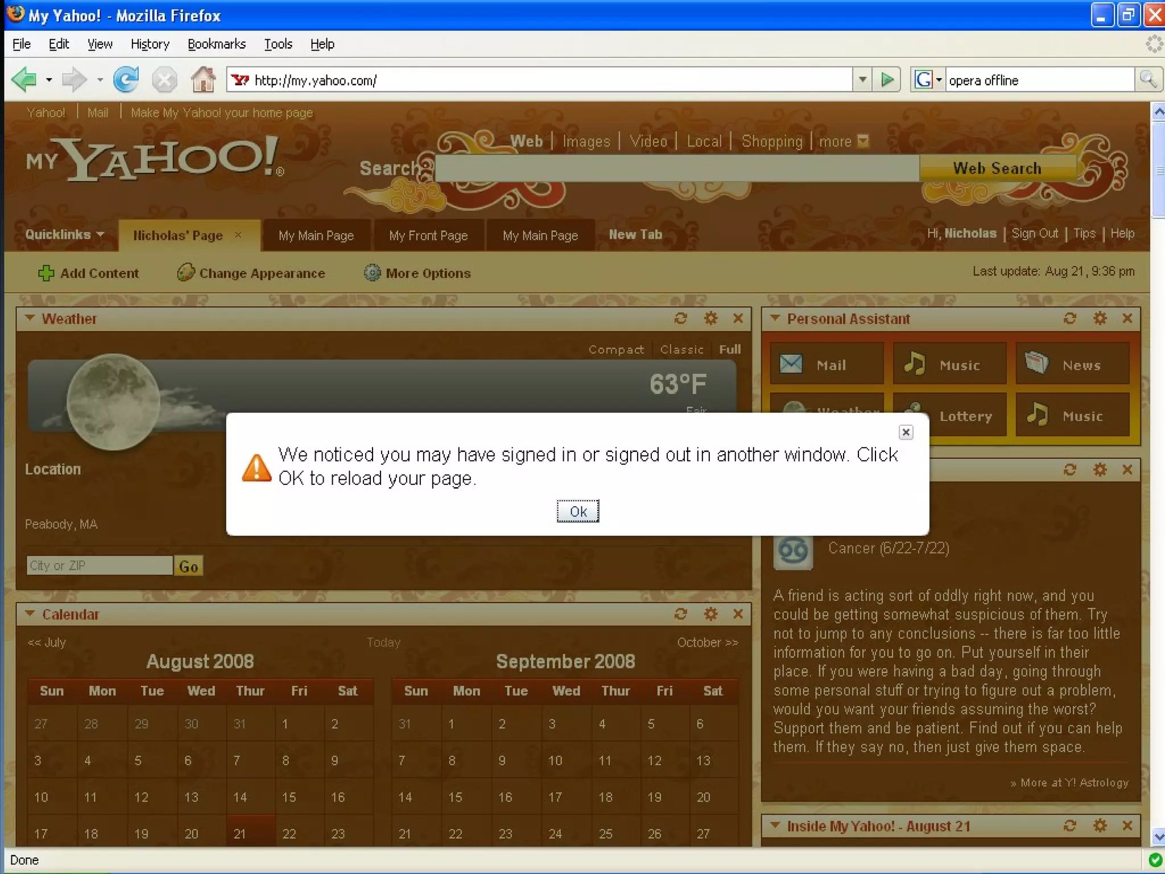The image size is (1165, 874).
Task: Expand the address bar URL dropdown
Action: (863, 80)
